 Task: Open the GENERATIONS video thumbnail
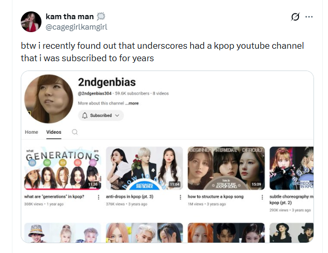click(x=63, y=168)
